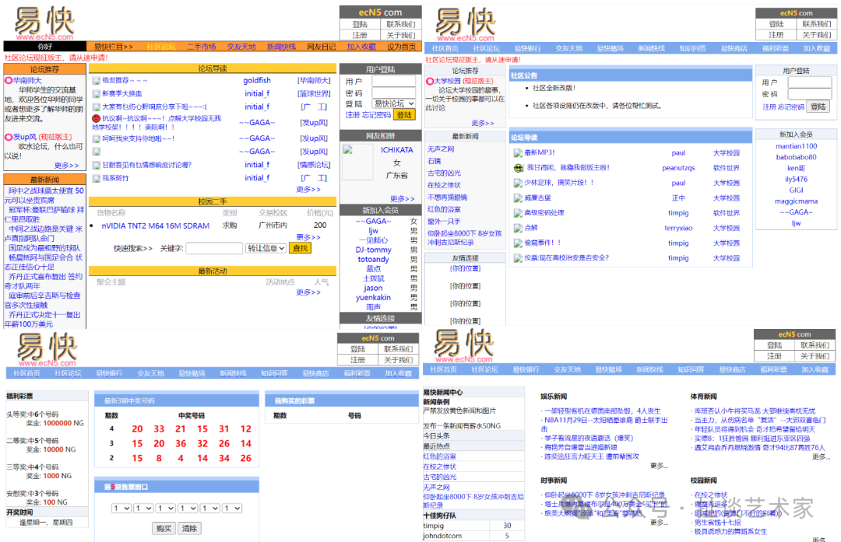Open the terryxiao author link
Image resolution: width=841 pixels, height=542 pixels.
[678, 228]
